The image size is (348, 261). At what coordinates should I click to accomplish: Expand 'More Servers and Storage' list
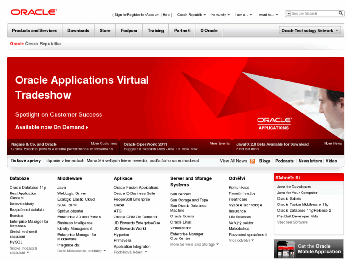195,244
